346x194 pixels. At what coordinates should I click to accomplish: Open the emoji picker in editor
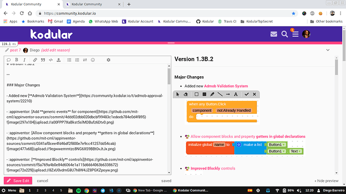click(93, 60)
